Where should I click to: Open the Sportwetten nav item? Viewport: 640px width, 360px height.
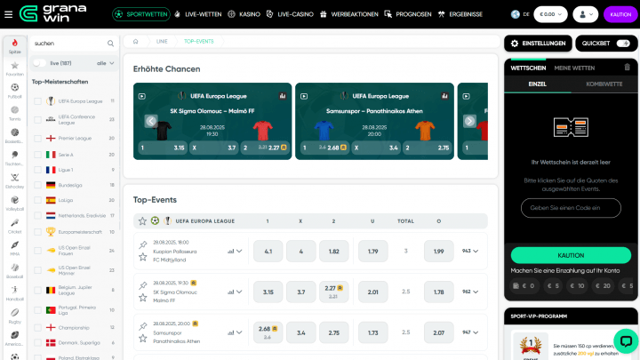[x=141, y=14]
